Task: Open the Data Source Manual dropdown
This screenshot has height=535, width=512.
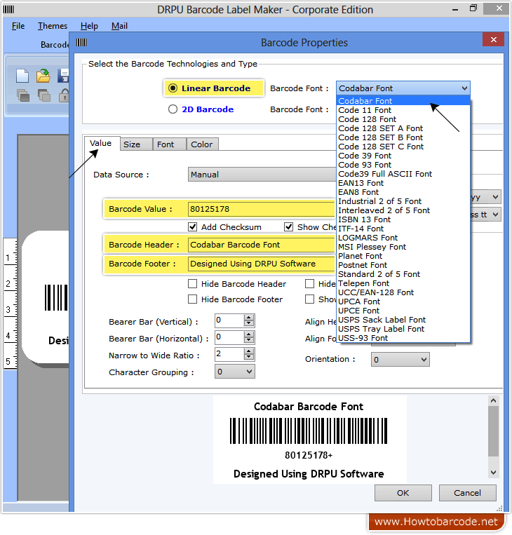Action: (x=262, y=175)
